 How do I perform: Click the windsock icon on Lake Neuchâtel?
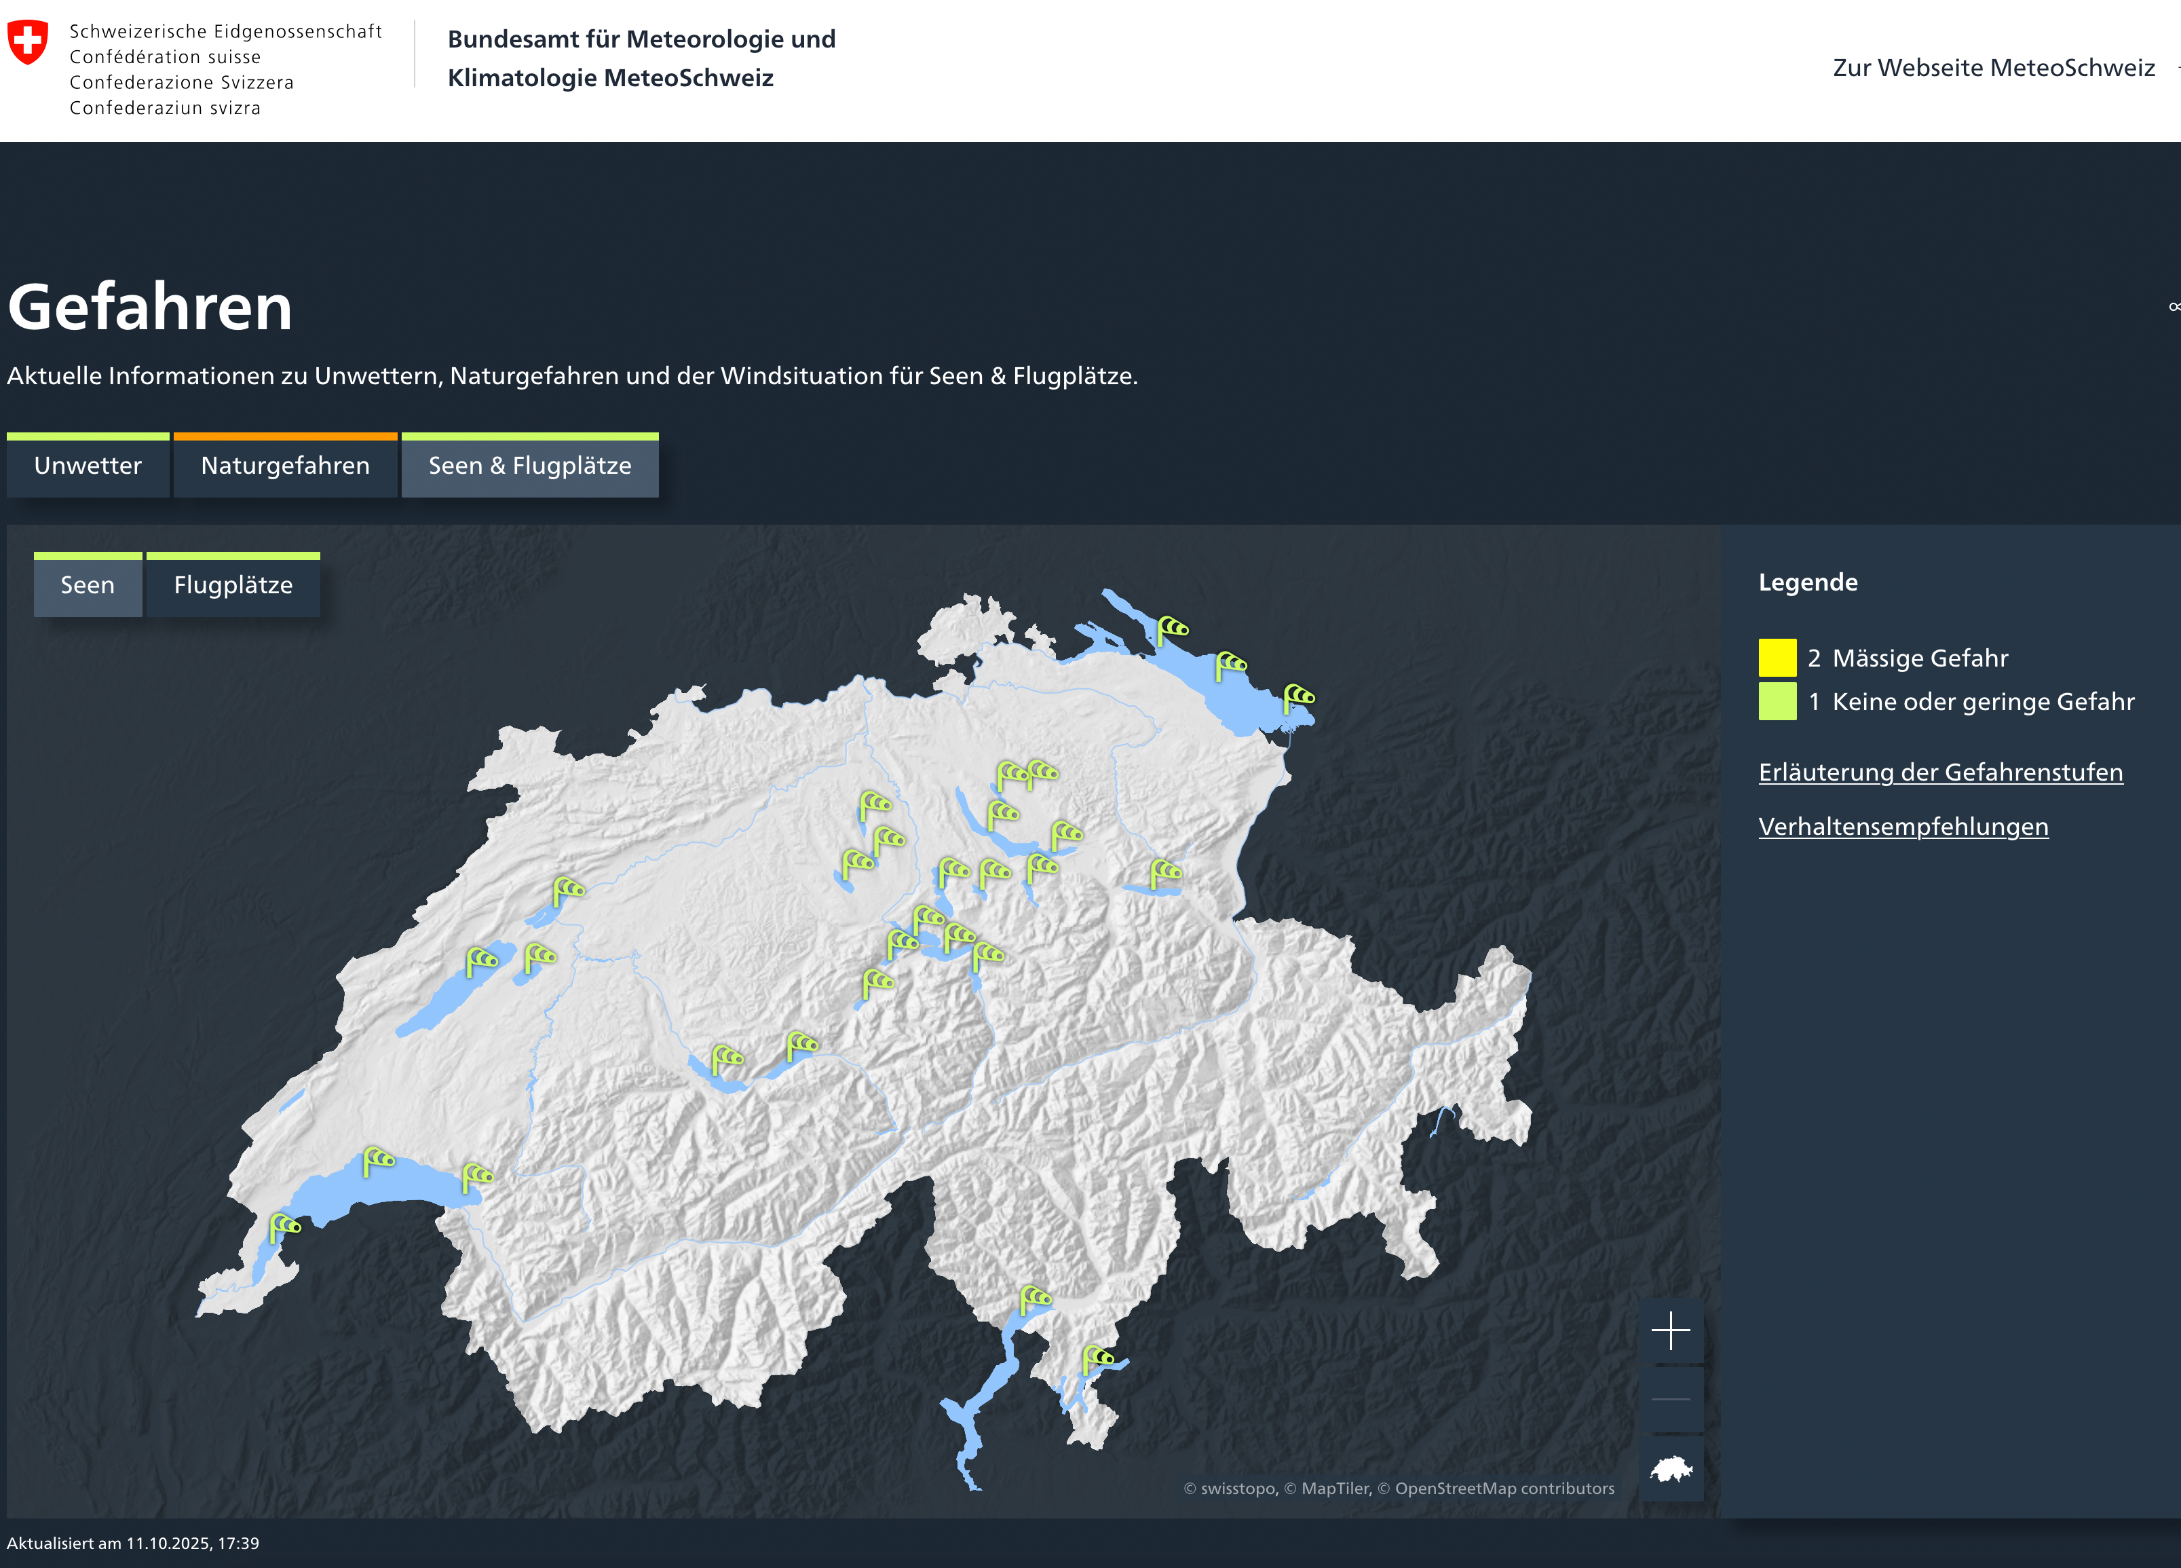click(x=481, y=960)
